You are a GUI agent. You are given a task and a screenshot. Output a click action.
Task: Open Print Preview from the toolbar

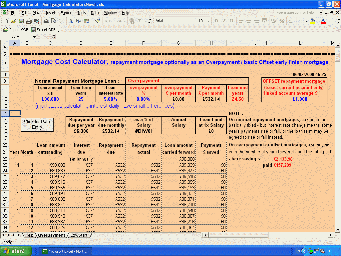point(54,21)
